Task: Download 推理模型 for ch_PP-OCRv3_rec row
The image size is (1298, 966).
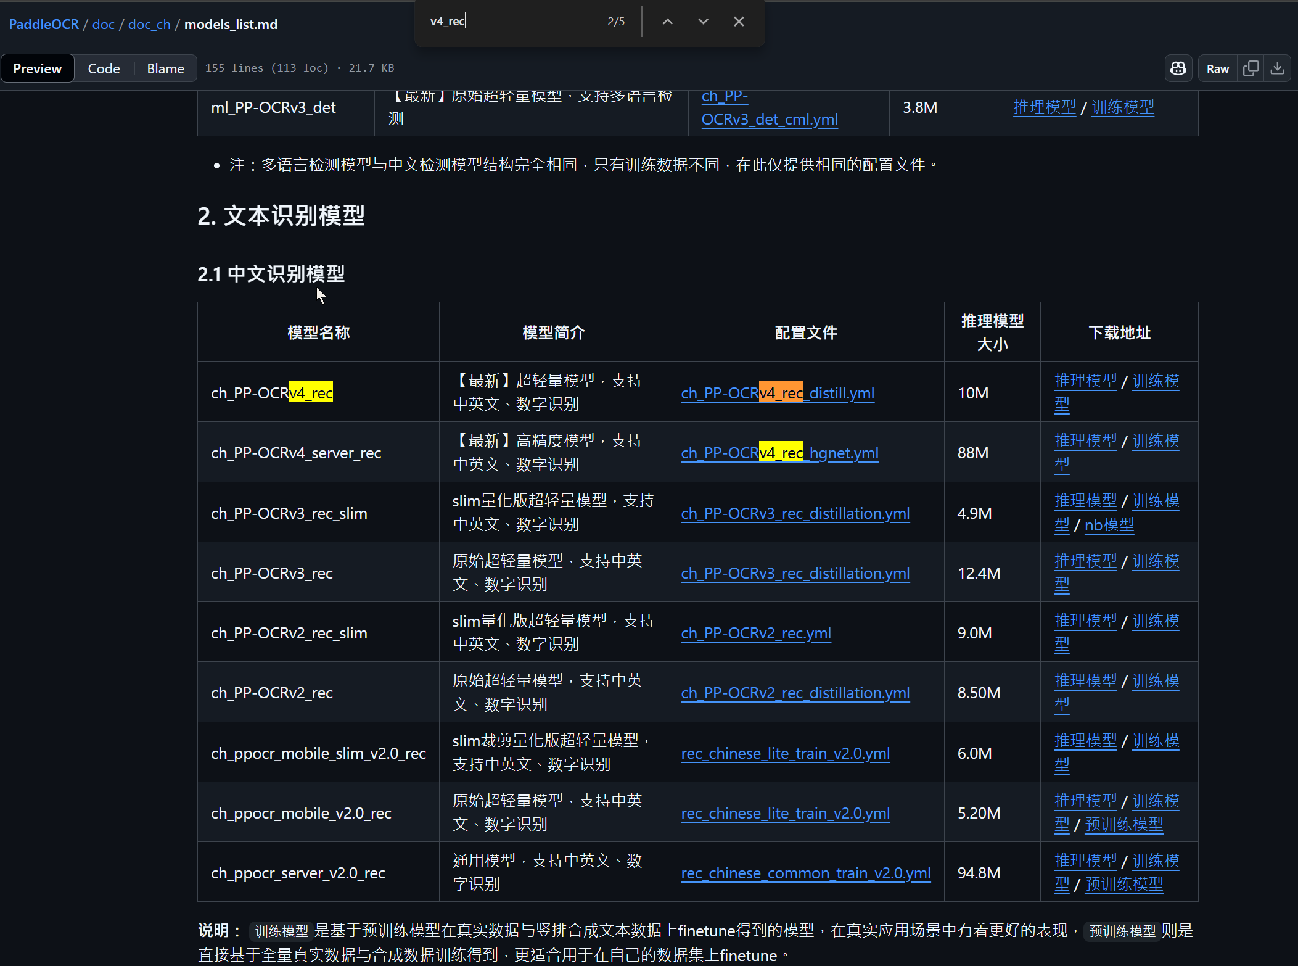Action: (x=1085, y=561)
